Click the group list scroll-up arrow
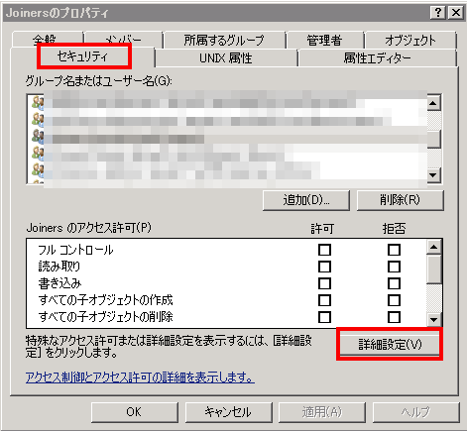 (x=433, y=103)
